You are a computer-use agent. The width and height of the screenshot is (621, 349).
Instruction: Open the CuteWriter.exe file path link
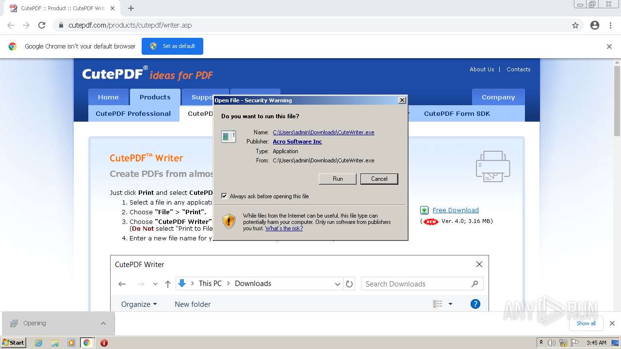click(x=324, y=132)
